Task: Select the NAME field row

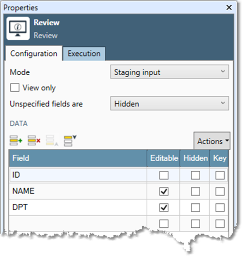Action: [x=78, y=191]
